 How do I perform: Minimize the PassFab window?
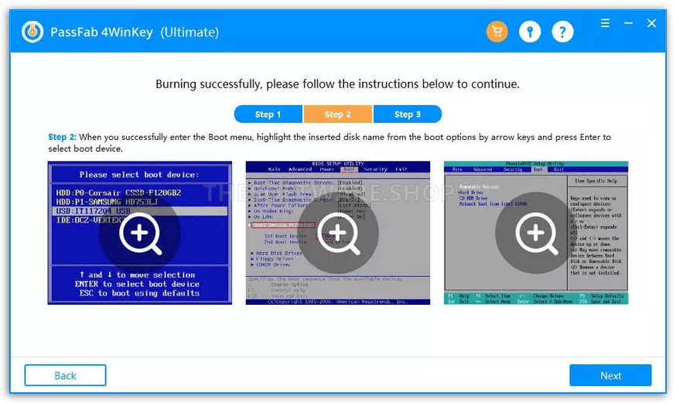coord(629,23)
